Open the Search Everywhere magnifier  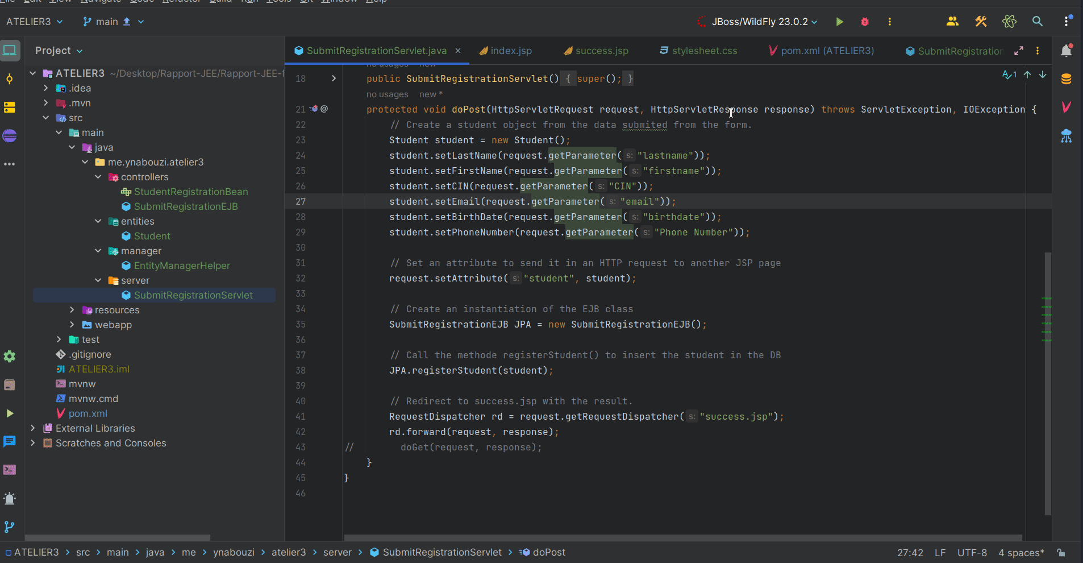[1037, 22]
